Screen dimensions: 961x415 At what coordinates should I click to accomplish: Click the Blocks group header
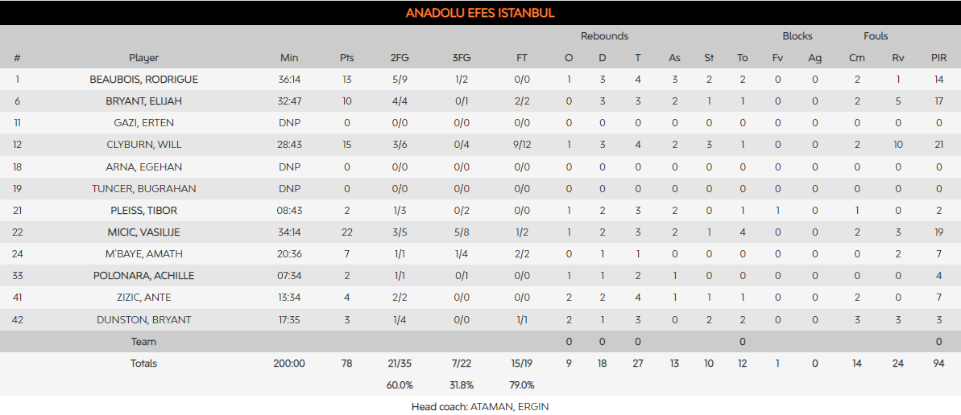797,36
